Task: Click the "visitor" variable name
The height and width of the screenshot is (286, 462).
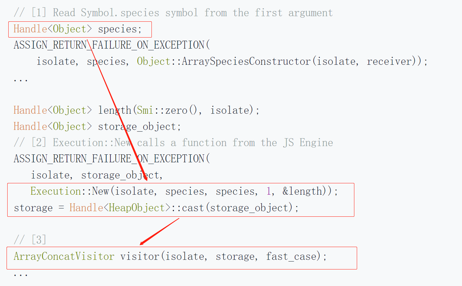Action: tap(139, 257)
